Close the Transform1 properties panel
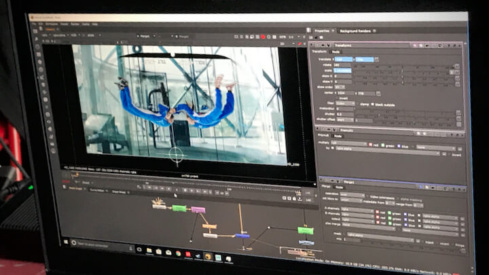Viewport: 489px width, 275px height. point(460,46)
